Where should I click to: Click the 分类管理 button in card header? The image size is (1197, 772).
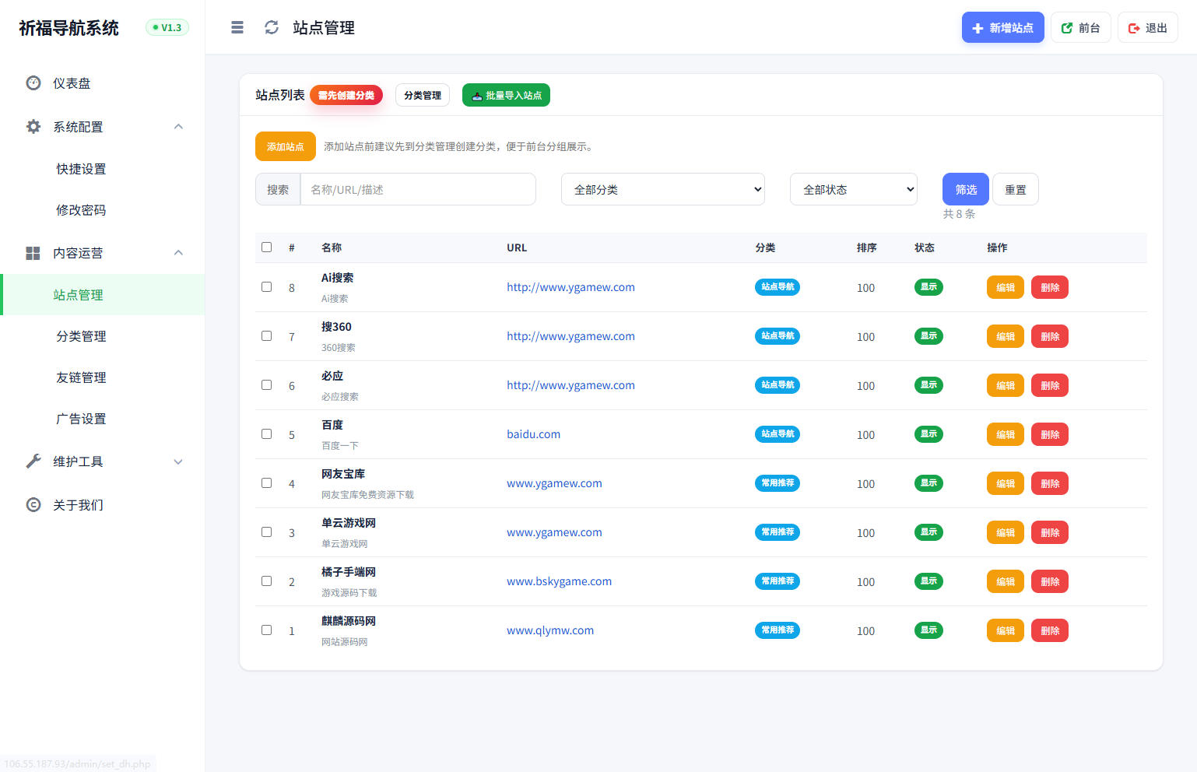pos(423,95)
